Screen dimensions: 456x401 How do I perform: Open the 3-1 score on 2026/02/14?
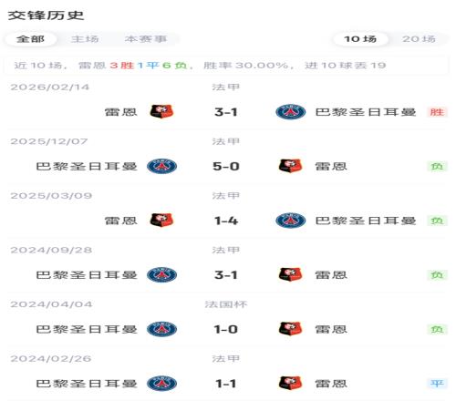click(226, 112)
